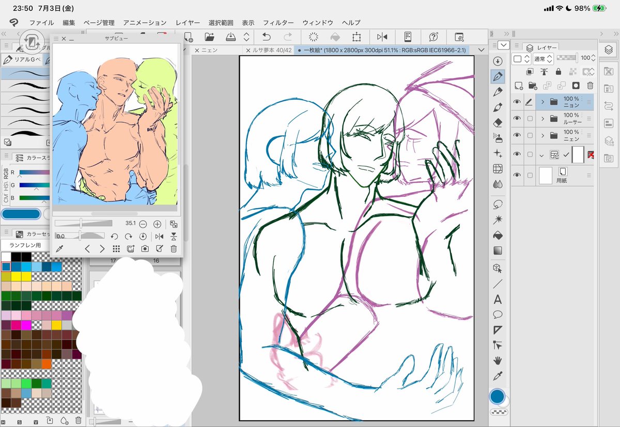Click the Sub View camera capture icon
620x427 pixels.
pyautogui.click(x=145, y=248)
